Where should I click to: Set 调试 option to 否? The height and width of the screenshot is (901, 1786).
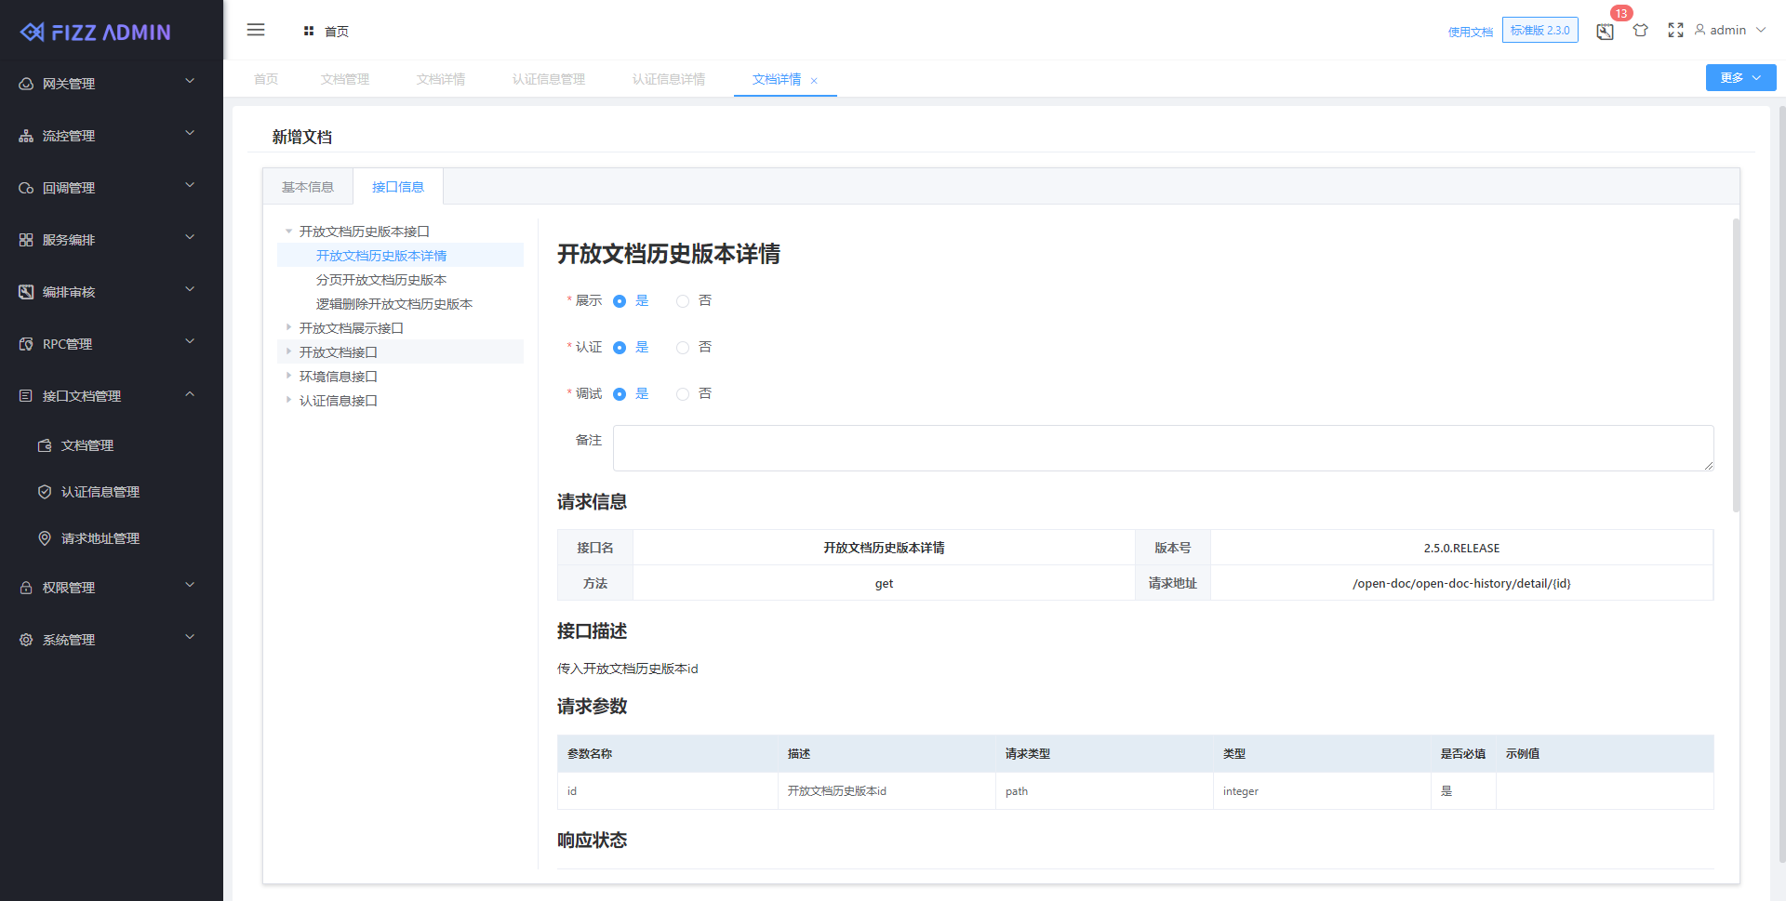point(682,393)
